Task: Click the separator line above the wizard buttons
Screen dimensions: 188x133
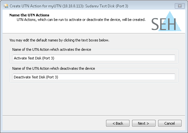Action: point(94,116)
